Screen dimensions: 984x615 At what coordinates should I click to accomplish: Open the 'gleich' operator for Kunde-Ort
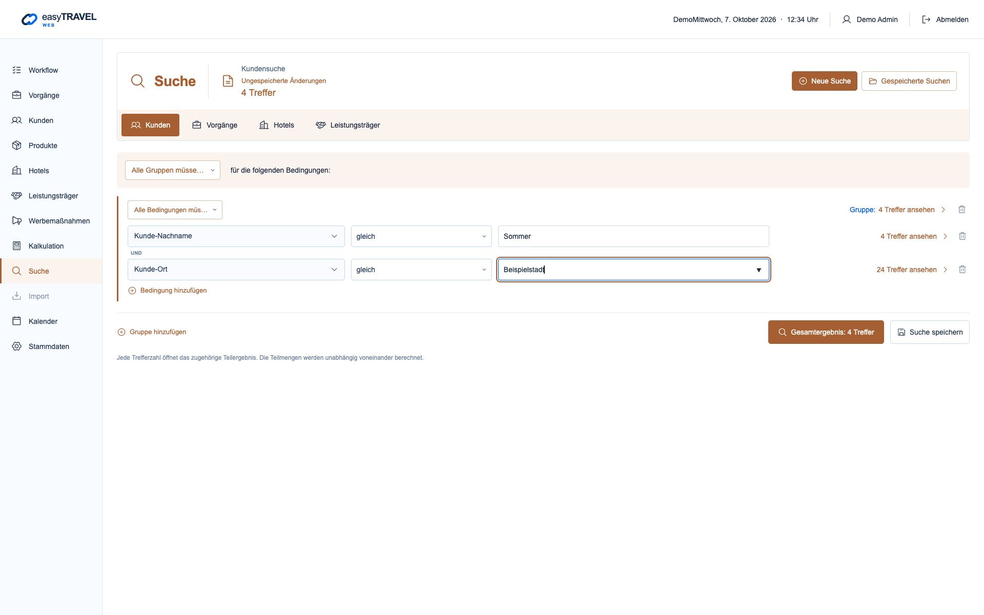pyautogui.click(x=421, y=270)
